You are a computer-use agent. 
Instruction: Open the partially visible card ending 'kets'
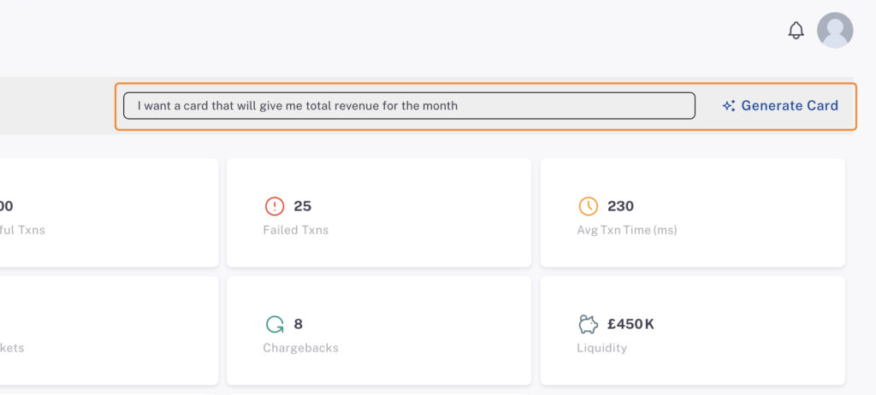109,330
